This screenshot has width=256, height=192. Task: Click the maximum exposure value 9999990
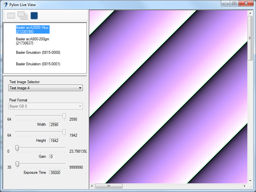point(76,167)
